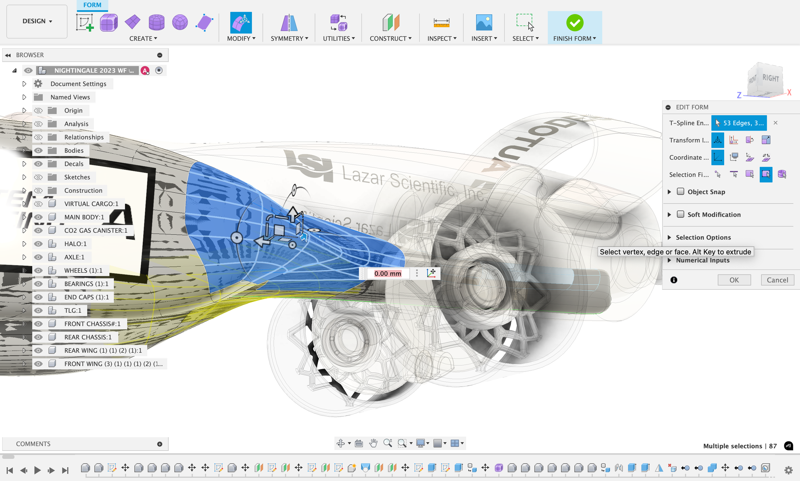Open the SYMMETRY menu
Screen dimensions: 800x481
289,39
